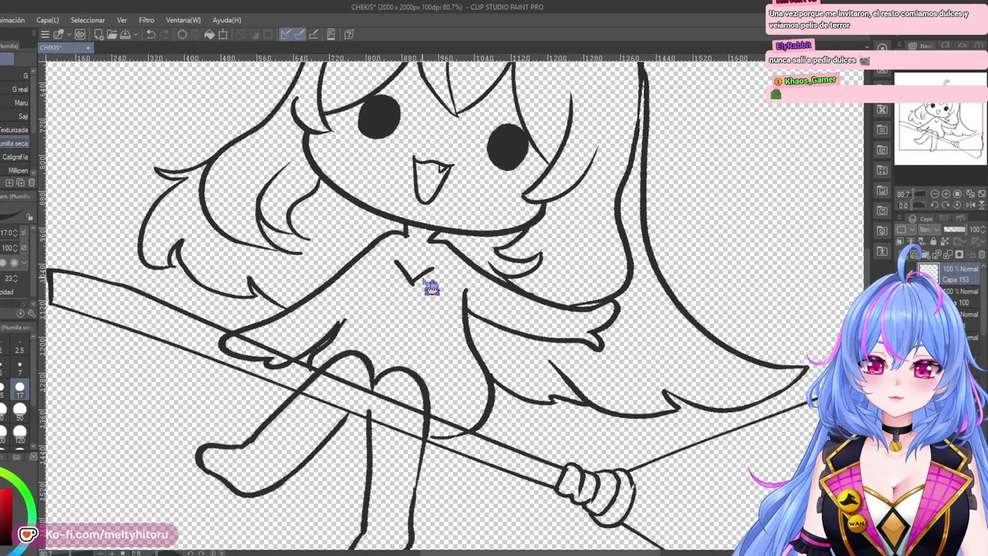Image resolution: width=988 pixels, height=556 pixels.
Task: Open the Ayuda(H) menu
Action: point(227,20)
